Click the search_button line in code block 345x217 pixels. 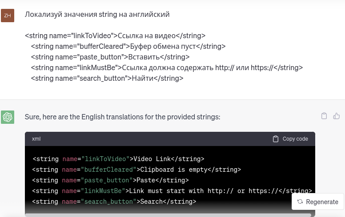click(x=114, y=201)
